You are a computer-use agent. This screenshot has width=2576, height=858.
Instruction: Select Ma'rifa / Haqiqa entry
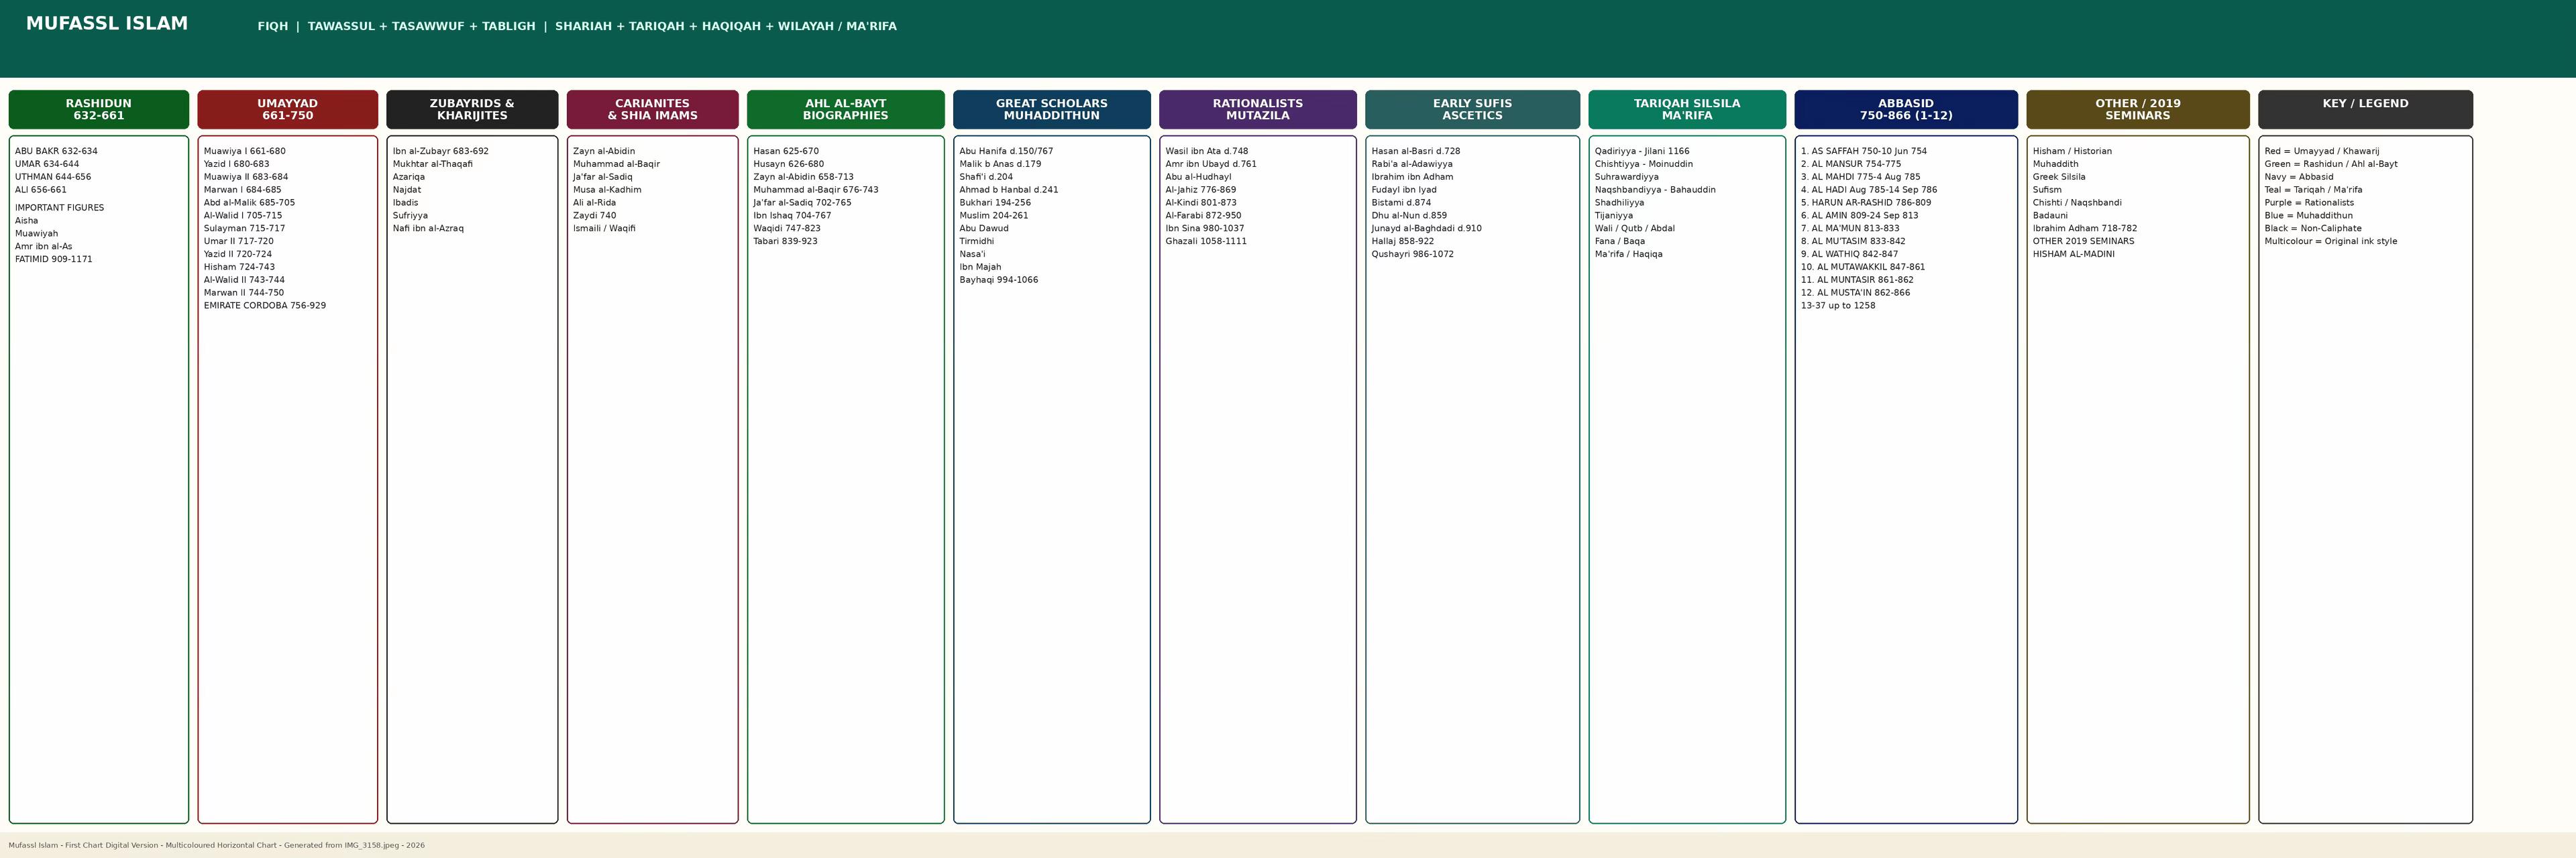(1629, 255)
